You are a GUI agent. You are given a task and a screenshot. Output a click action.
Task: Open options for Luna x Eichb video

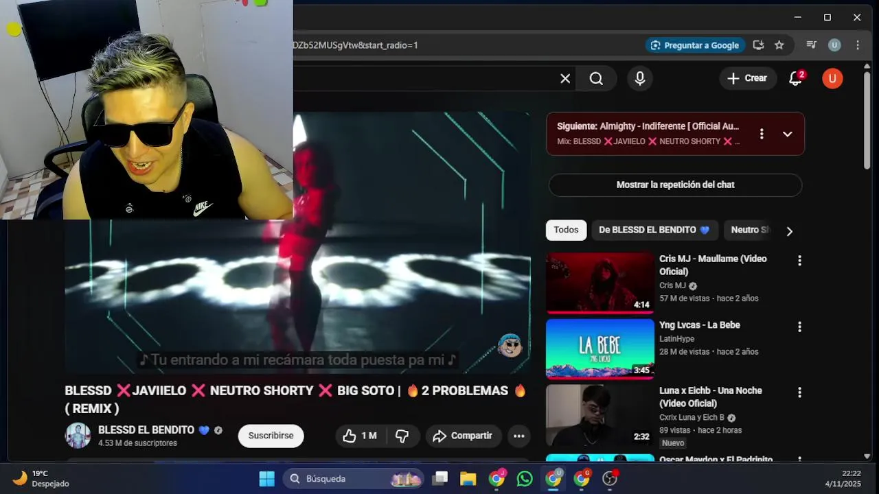[x=799, y=392]
